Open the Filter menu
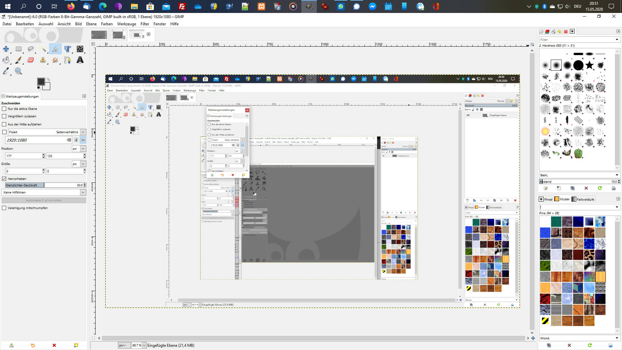Screen dimensions: 622x350 point(144,24)
